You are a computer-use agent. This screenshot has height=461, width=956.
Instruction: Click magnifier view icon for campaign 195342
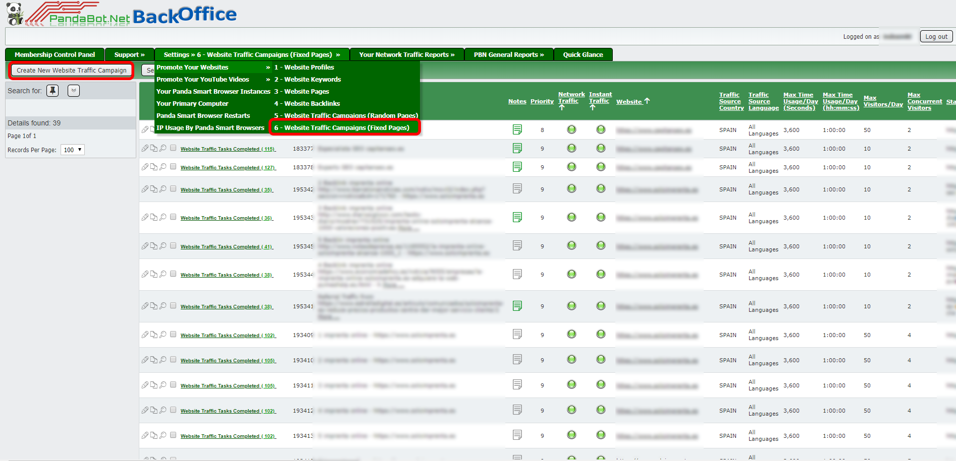click(163, 189)
